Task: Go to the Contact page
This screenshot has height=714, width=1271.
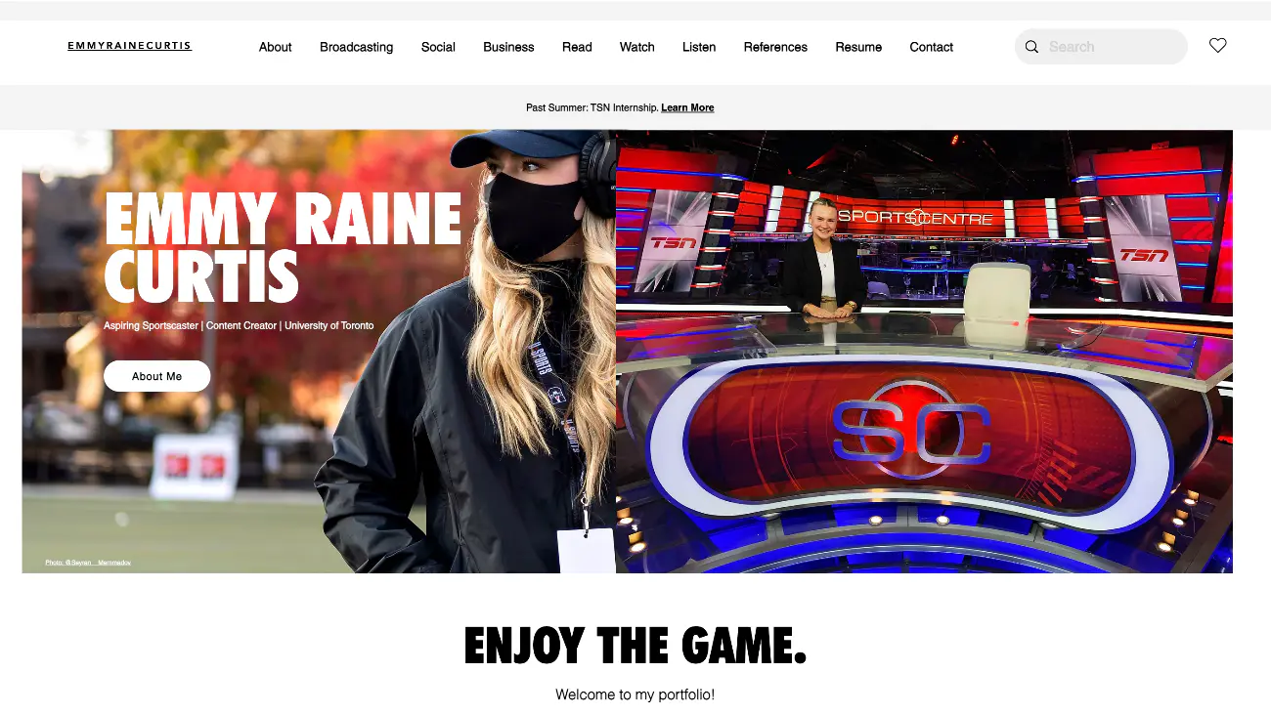Action: pyautogui.click(x=931, y=47)
